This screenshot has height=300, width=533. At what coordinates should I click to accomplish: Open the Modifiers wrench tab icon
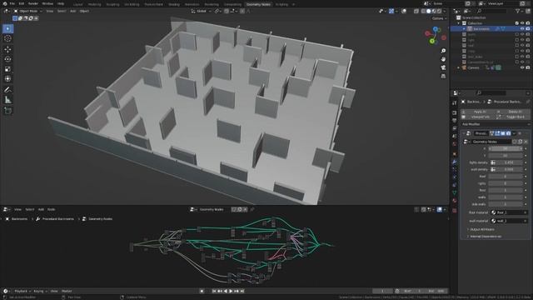pos(455,162)
